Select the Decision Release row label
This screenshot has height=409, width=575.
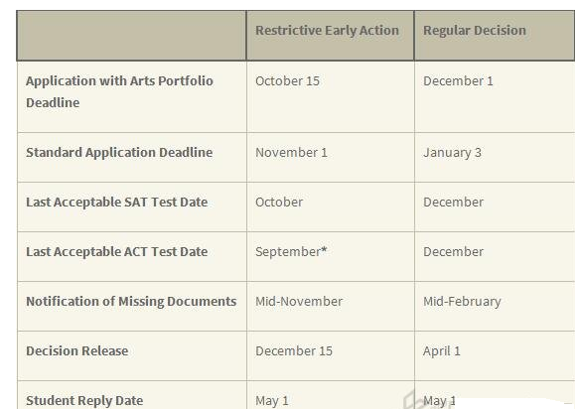[x=77, y=351]
